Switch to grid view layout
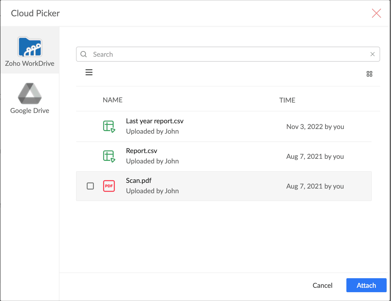The width and height of the screenshot is (391, 301). click(369, 74)
